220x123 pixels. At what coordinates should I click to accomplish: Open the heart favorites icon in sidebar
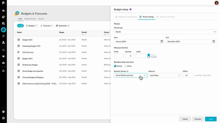pyautogui.click(x=3, y=56)
